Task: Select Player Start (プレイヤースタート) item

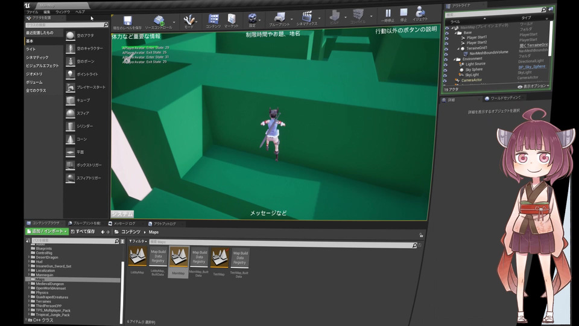Action: (x=86, y=87)
